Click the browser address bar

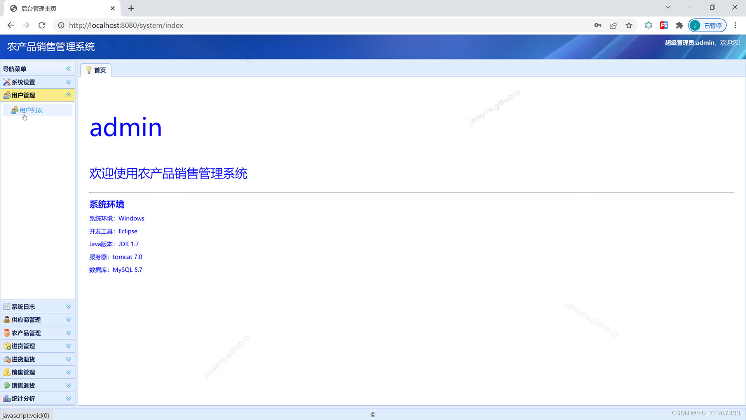(x=311, y=25)
